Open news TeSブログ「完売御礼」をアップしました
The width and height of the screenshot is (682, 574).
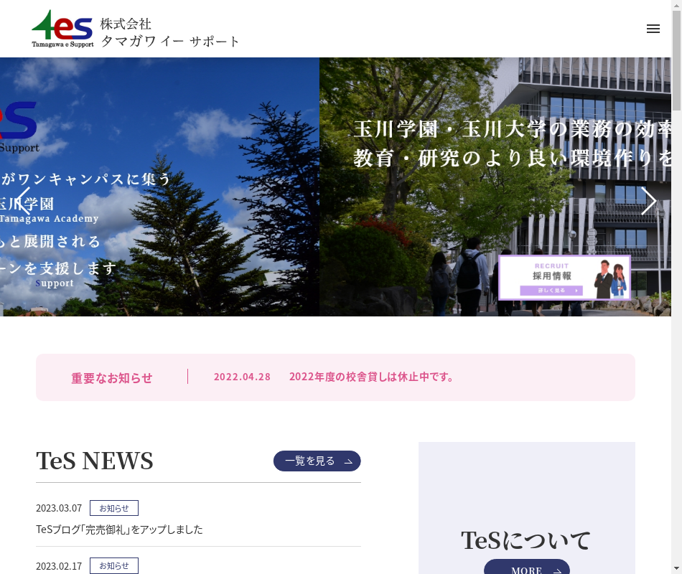pos(119,530)
